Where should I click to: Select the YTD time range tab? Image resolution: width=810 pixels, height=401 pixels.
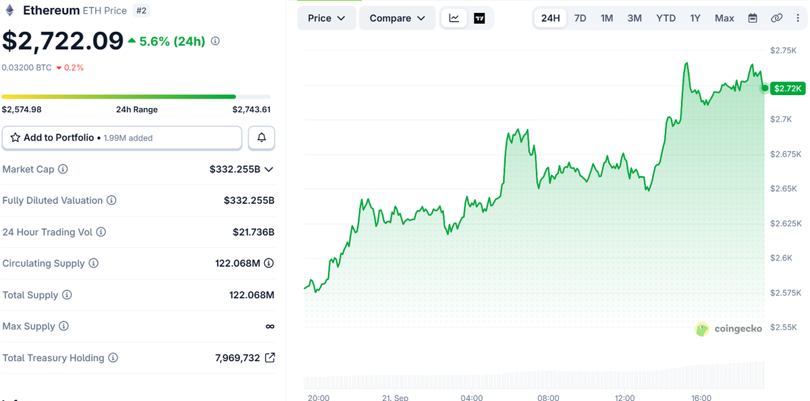coord(666,18)
